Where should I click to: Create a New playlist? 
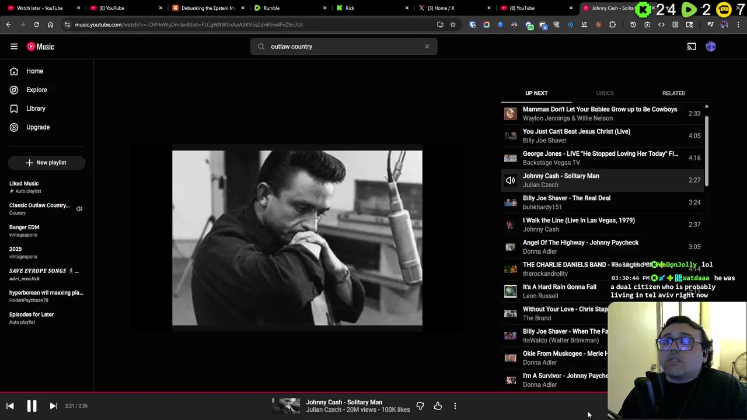pos(47,163)
